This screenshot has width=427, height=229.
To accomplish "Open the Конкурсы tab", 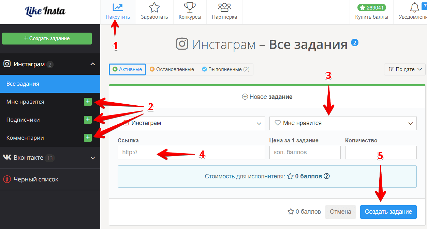I will 190,12.
